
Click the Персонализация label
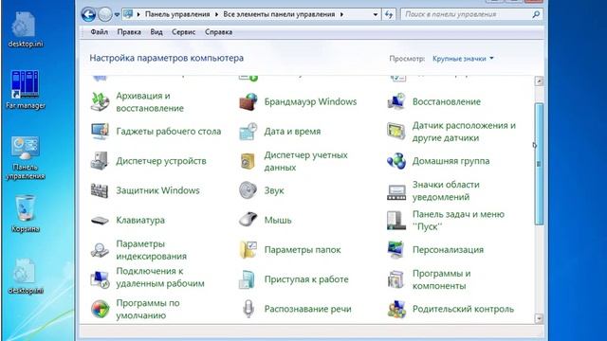pos(448,250)
